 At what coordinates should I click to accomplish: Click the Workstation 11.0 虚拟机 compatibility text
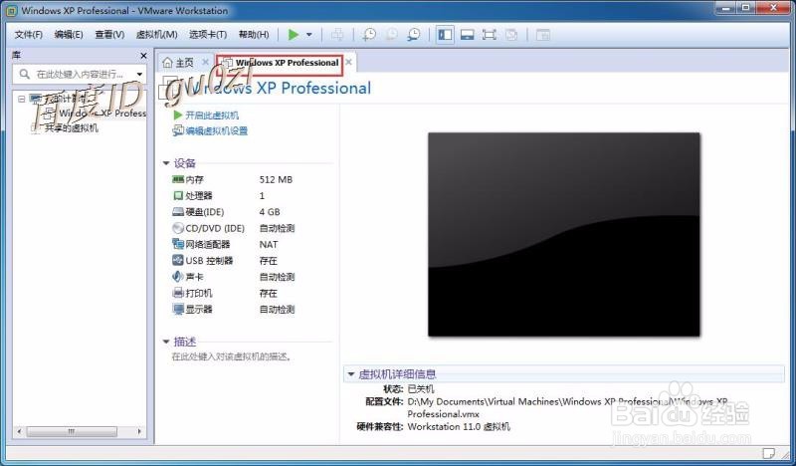[x=459, y=427]
